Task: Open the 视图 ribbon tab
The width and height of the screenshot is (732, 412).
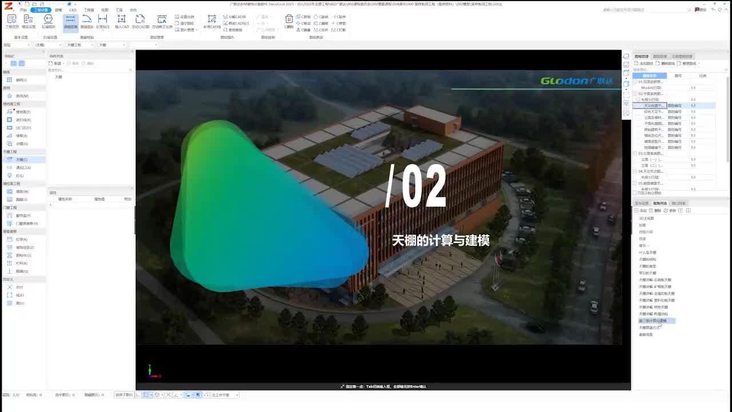Action: (105, 10)
